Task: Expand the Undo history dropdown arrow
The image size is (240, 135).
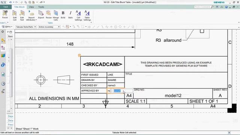Action: tap(13, 2)
